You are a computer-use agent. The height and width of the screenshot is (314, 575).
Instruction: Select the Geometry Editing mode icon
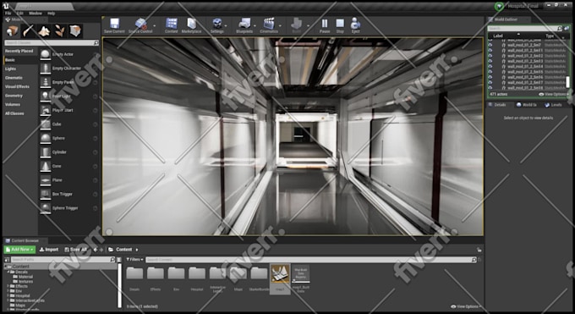(x=75, y=30)
